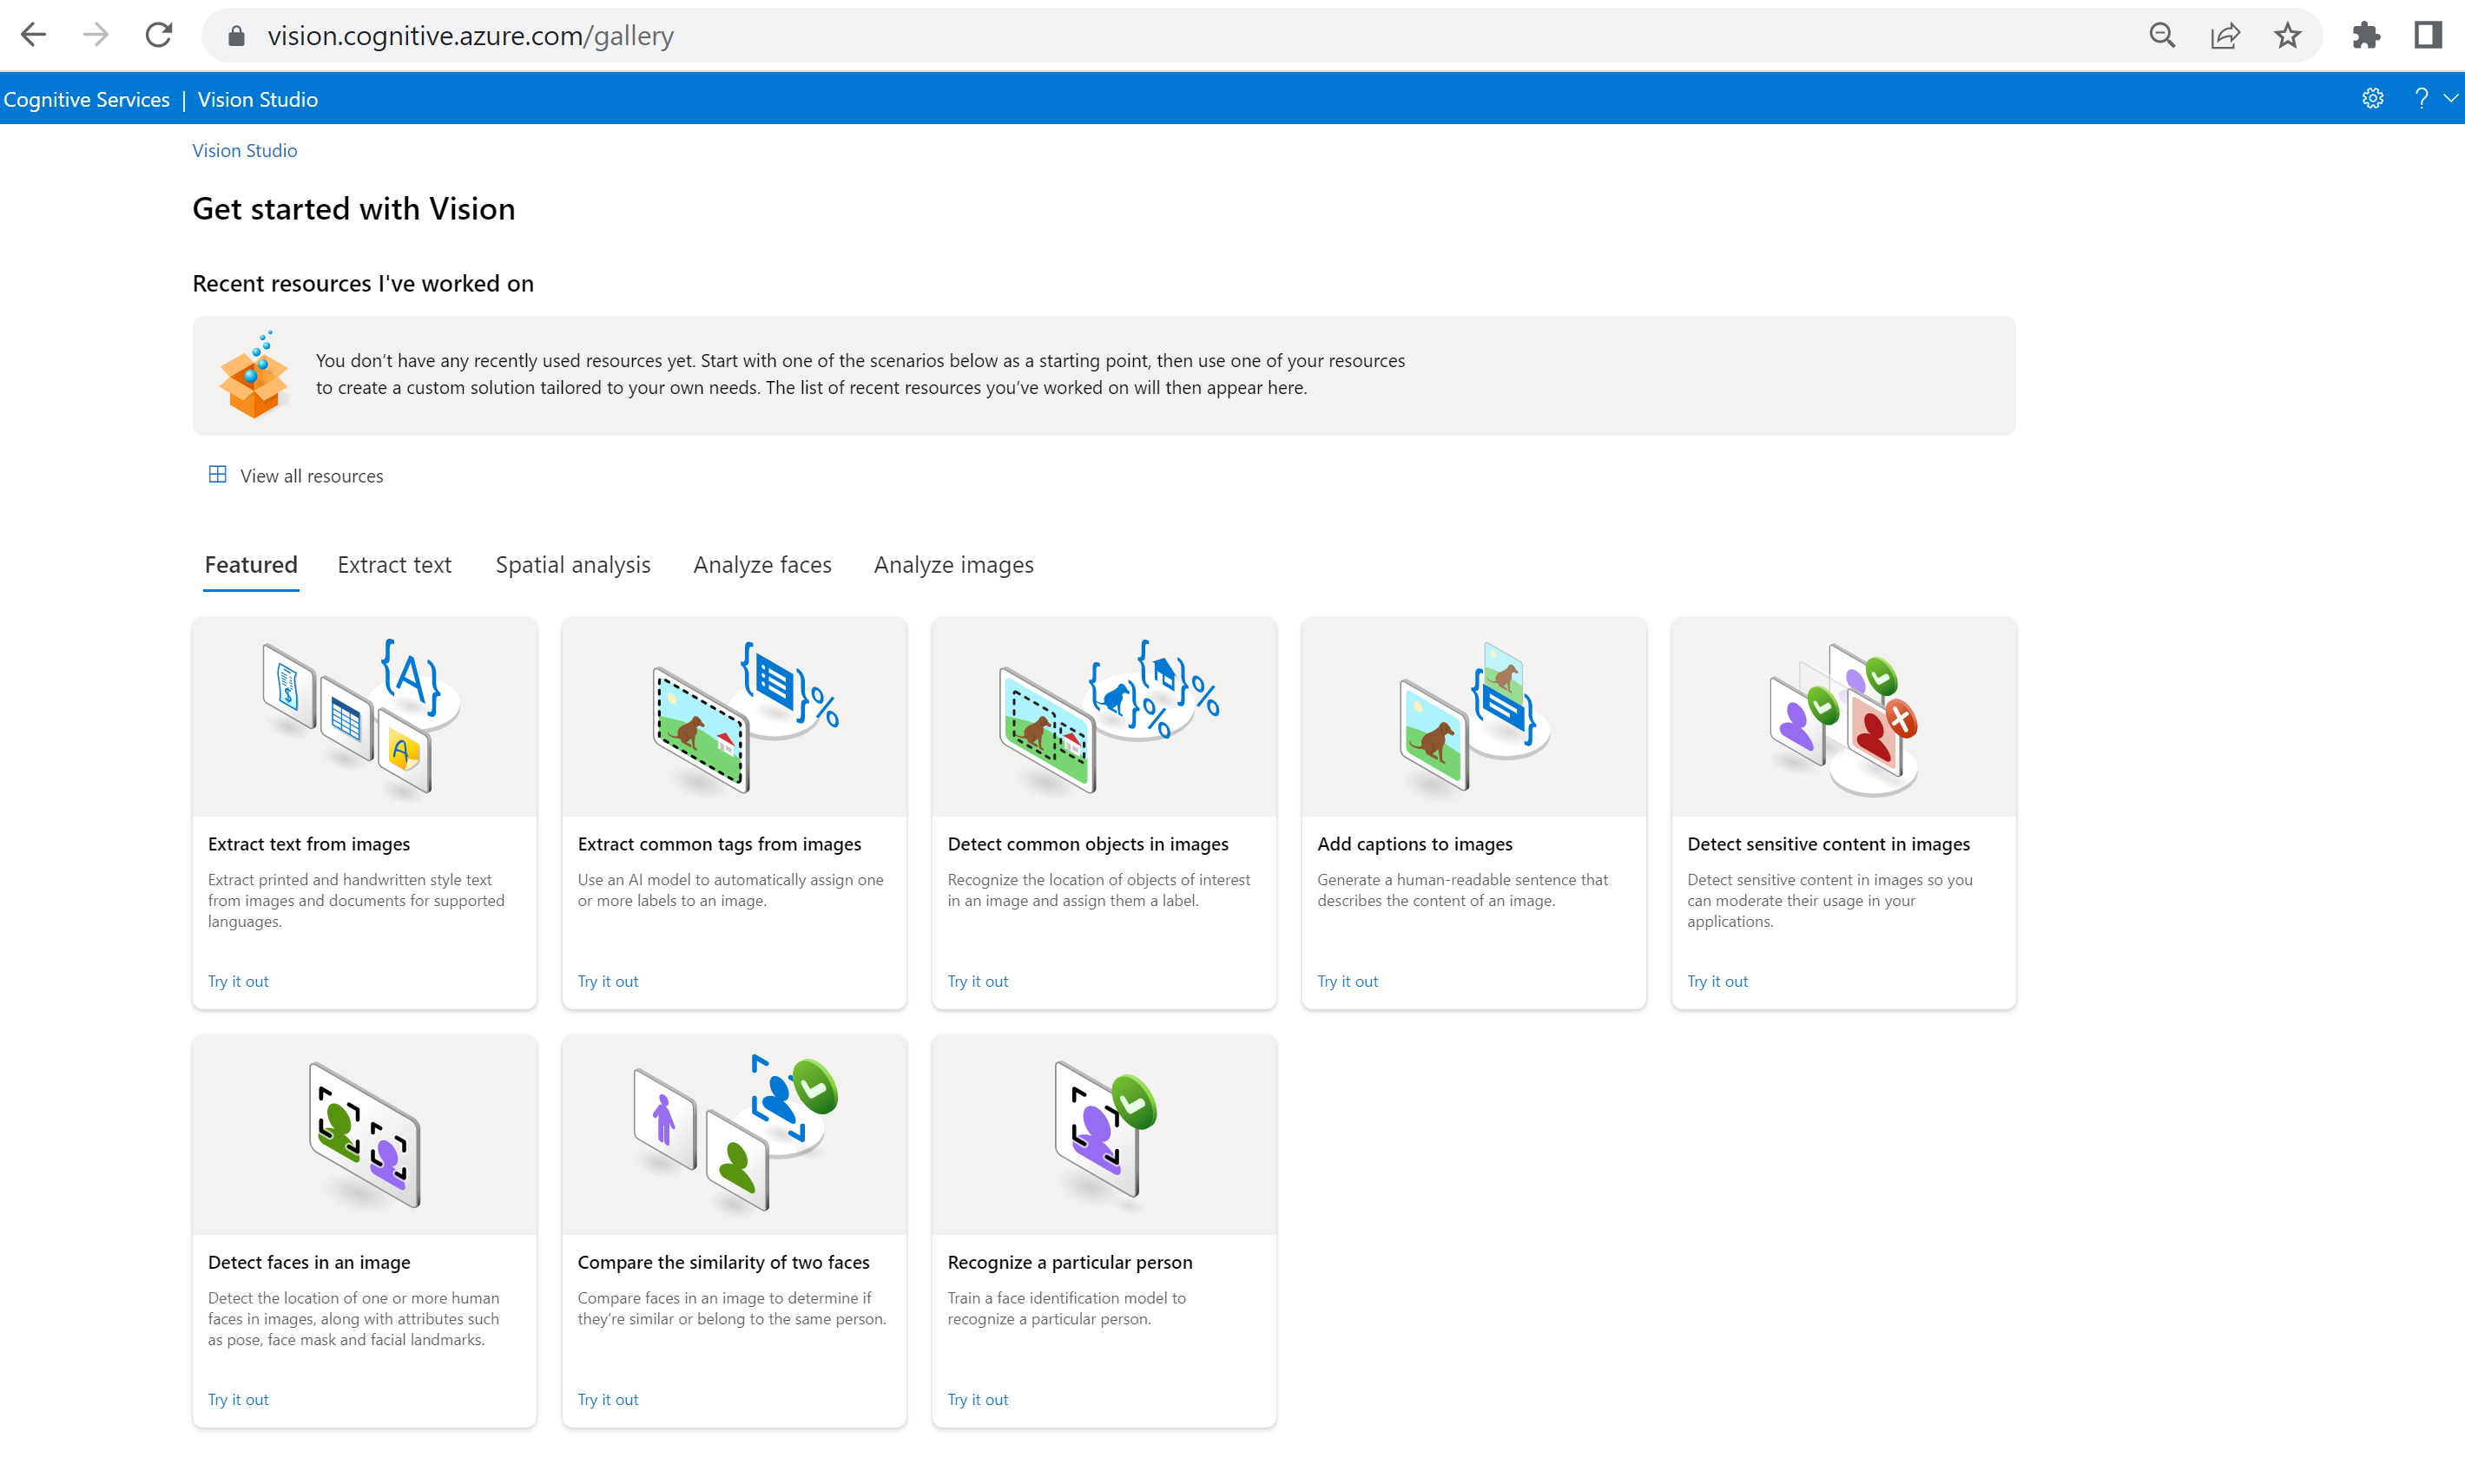Screen dimensions: 2465x1484
Task: Select the Analyze faces tab
Action: (x=761, y=565)
